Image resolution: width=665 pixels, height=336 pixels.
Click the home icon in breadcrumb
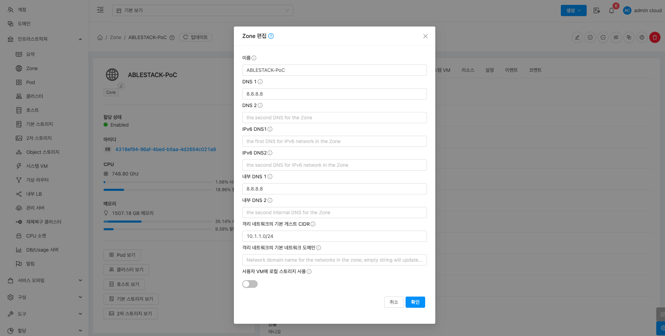point(100,37)
